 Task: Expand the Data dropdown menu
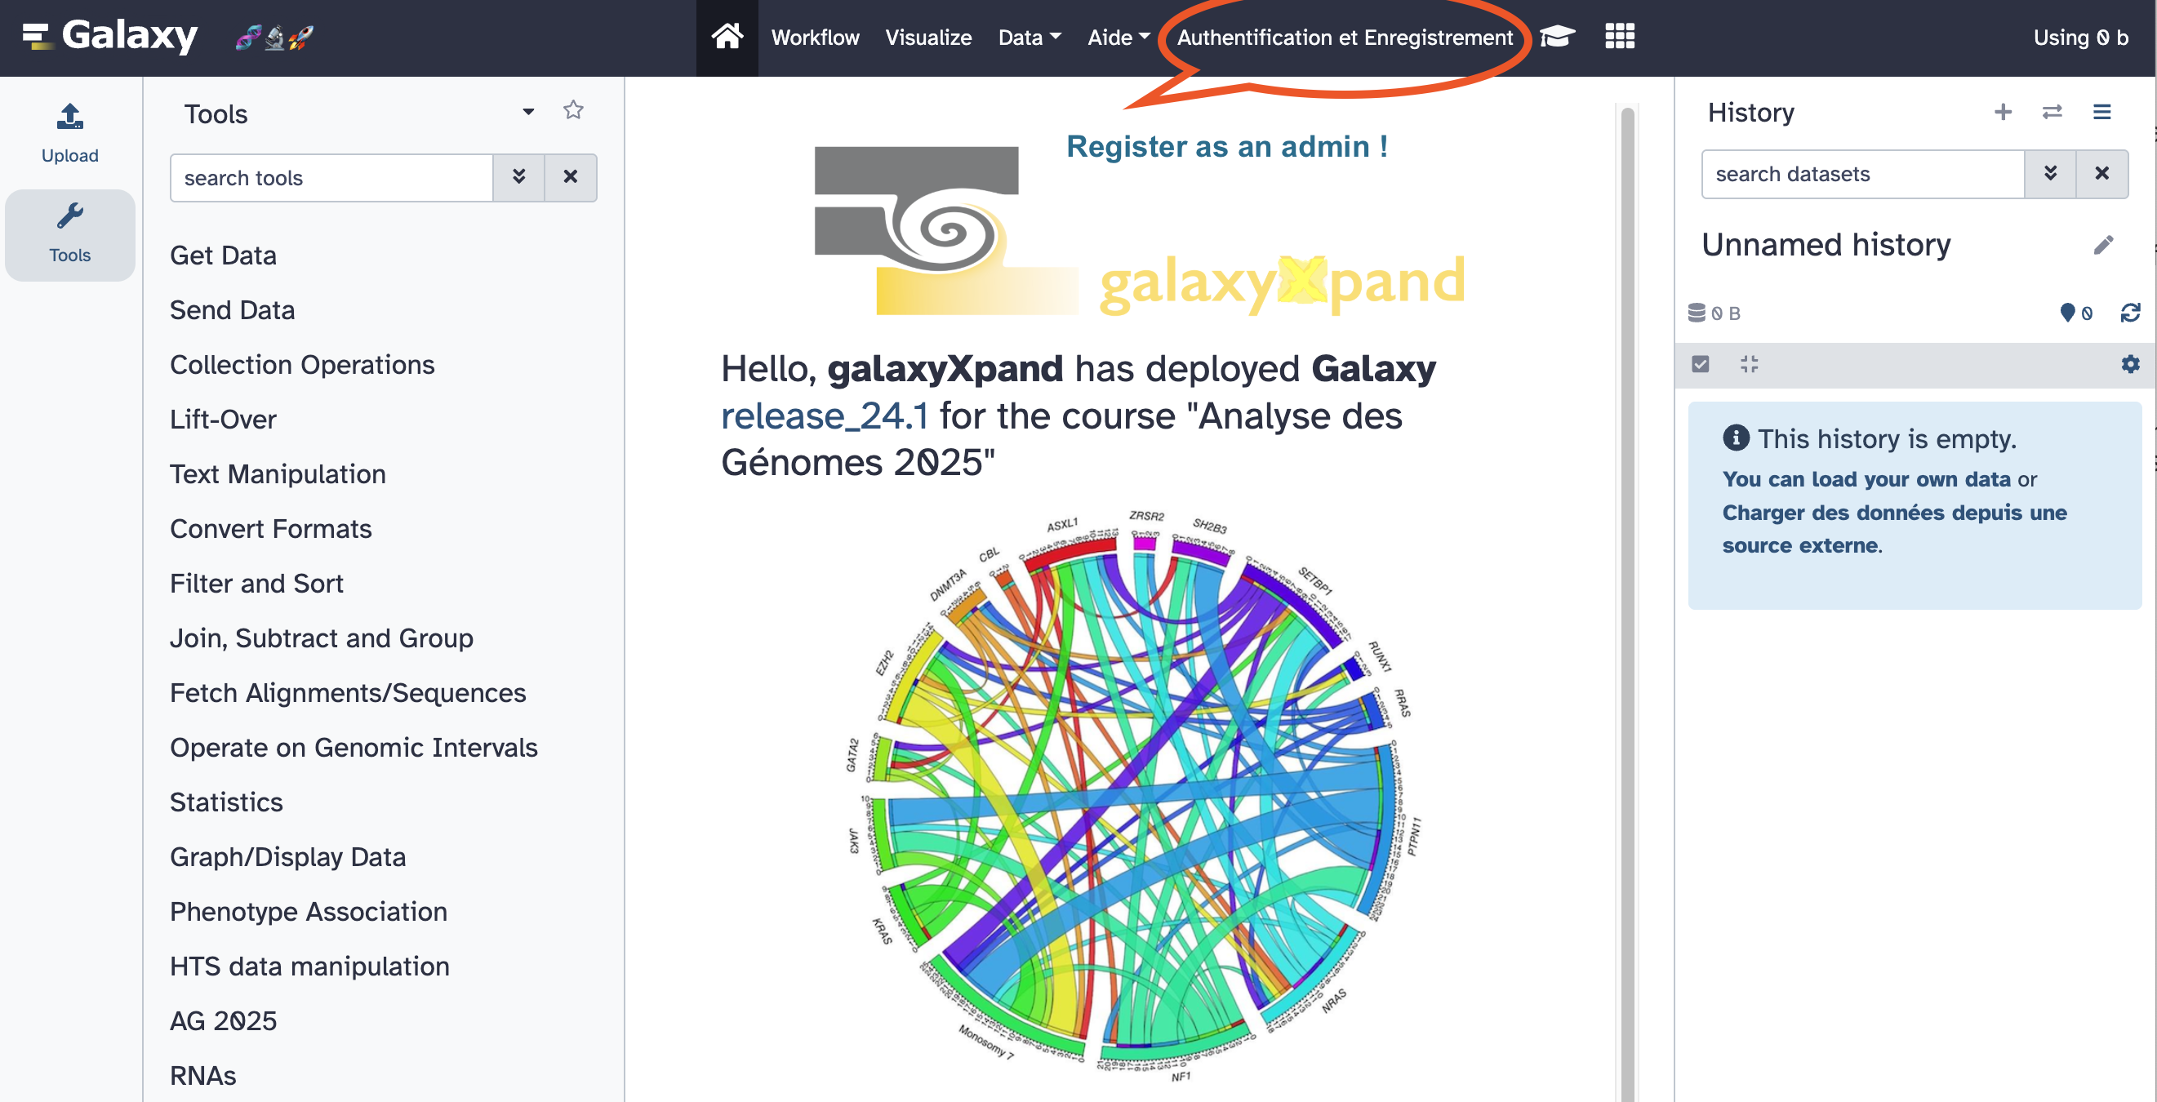point(1029,38)
